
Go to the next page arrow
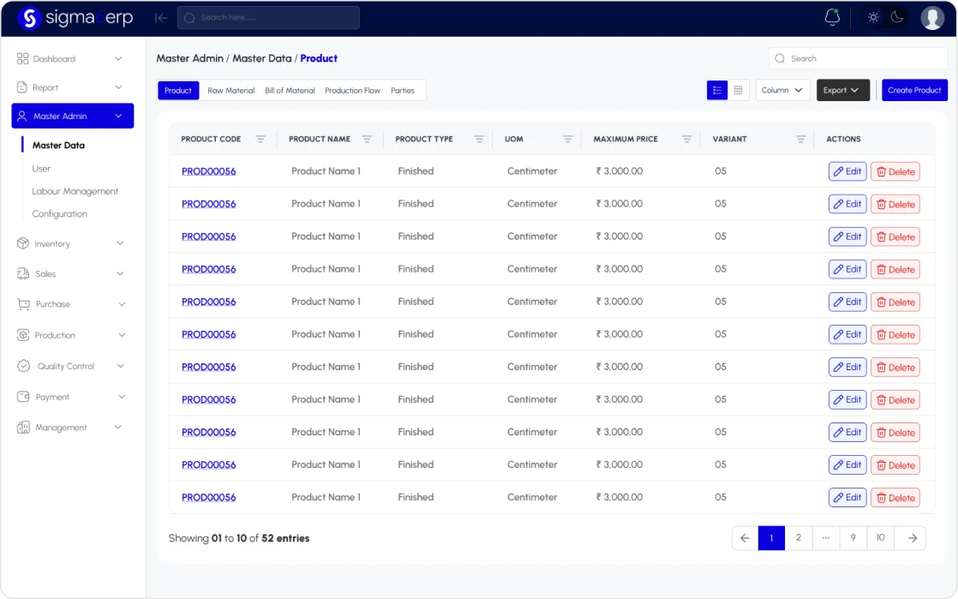click(x=913, y=538)
